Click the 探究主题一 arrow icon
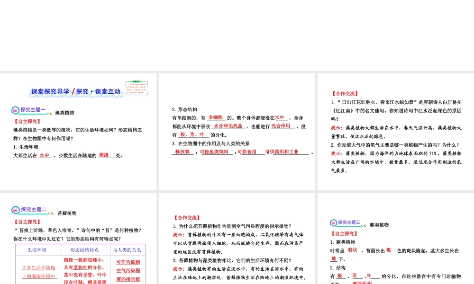 pos(15,110)
